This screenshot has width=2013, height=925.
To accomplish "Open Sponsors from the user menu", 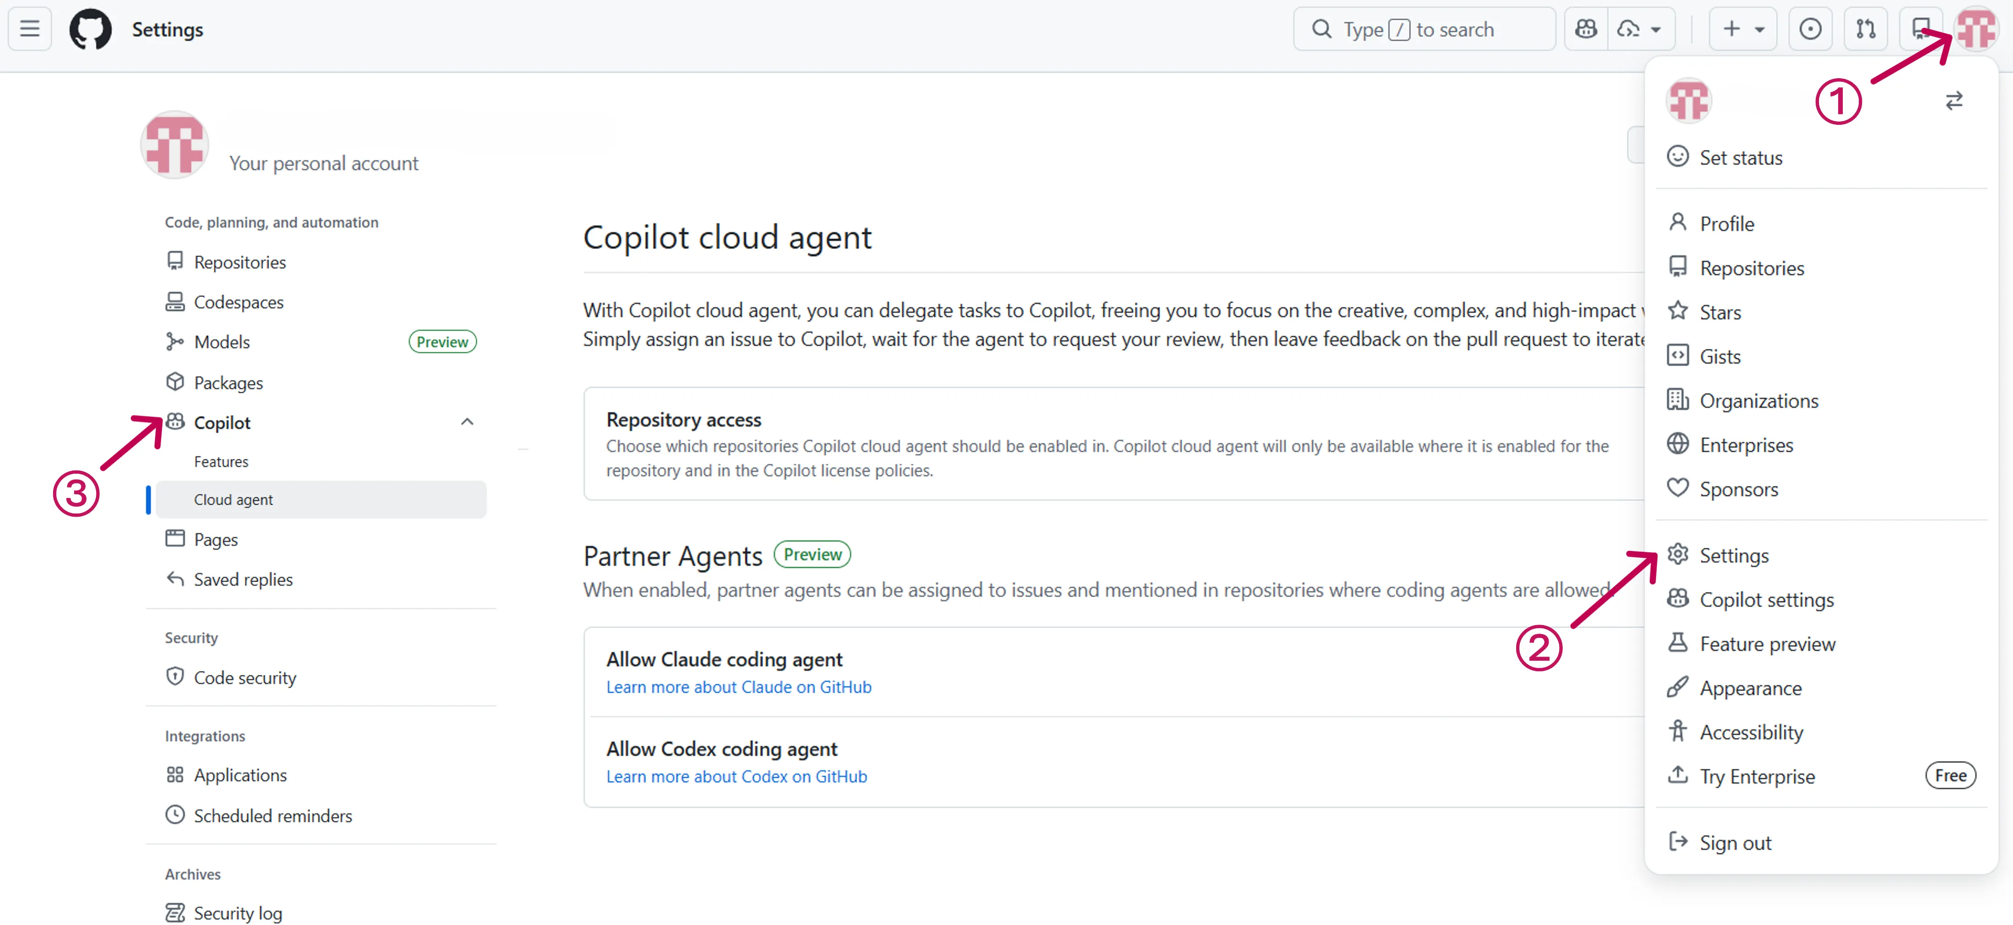I will (1821, 489).
